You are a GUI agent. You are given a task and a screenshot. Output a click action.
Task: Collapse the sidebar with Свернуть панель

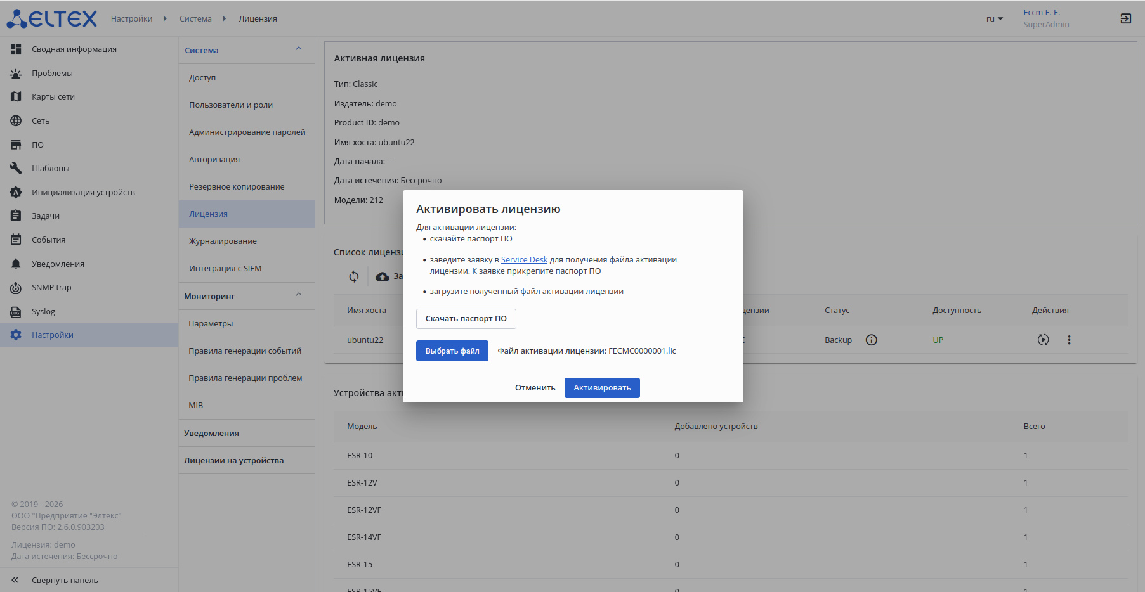click(65, 580)
